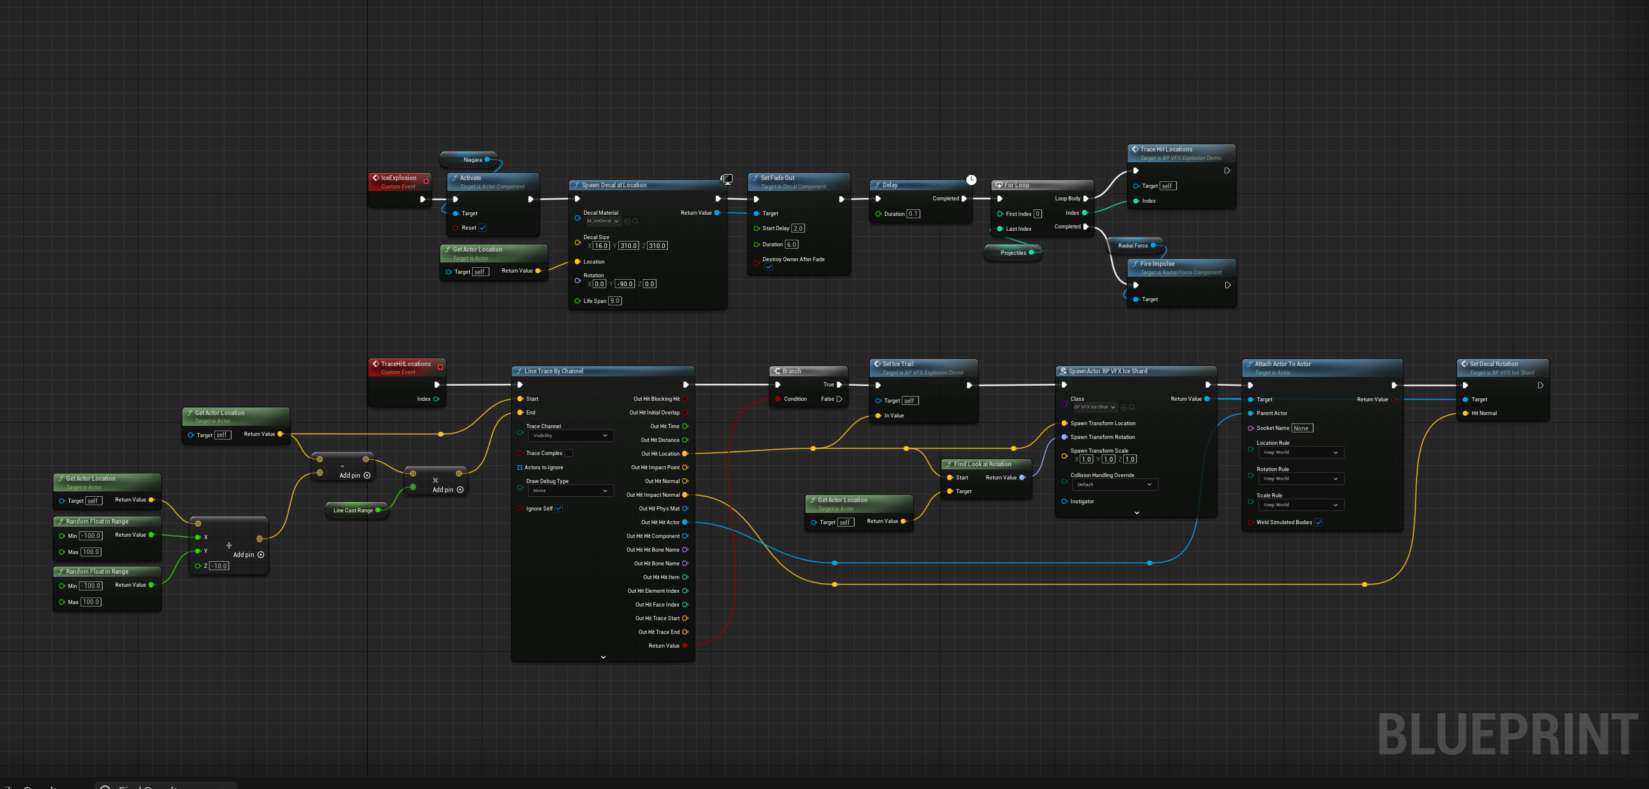
Task: Toggle the Ignore Self checkbox
Action: click(x=559, y=509)
